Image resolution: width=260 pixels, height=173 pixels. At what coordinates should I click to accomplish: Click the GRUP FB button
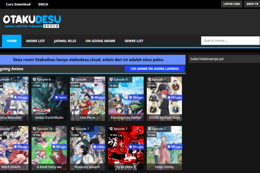pos(252,4)
